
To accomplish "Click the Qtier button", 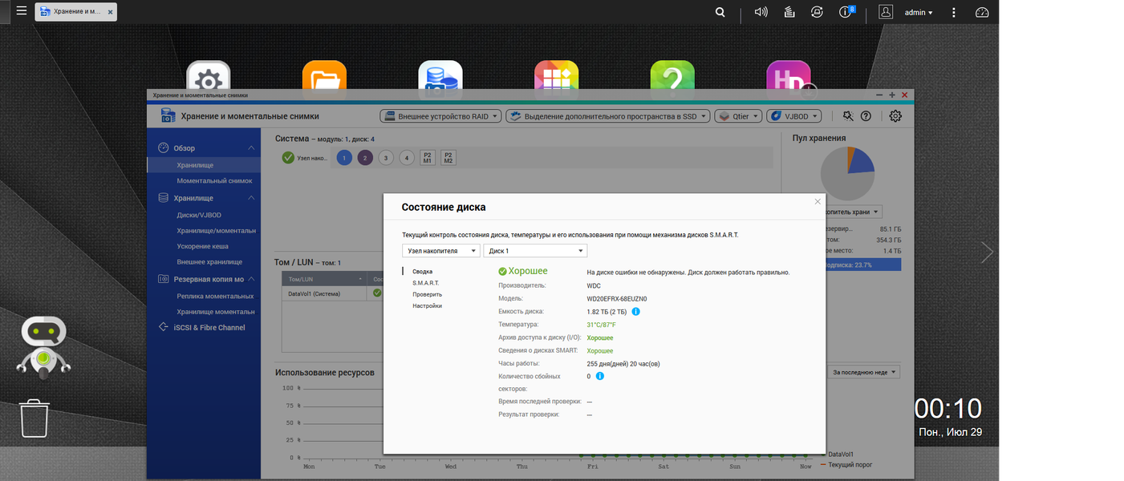I will pyautogui.click(x=738, y=116).
